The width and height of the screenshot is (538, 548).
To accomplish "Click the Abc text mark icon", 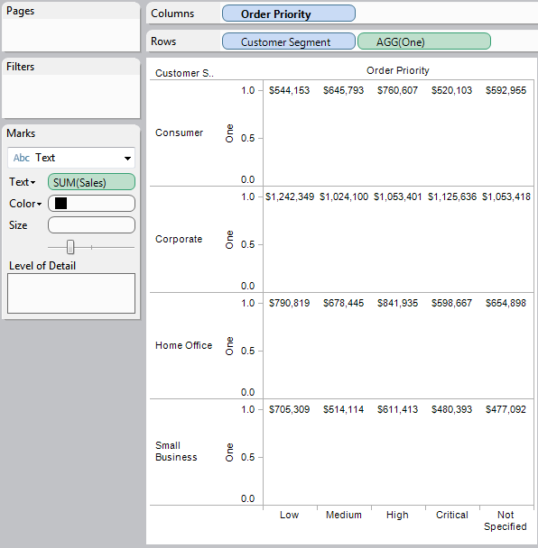I will (22, 158).
